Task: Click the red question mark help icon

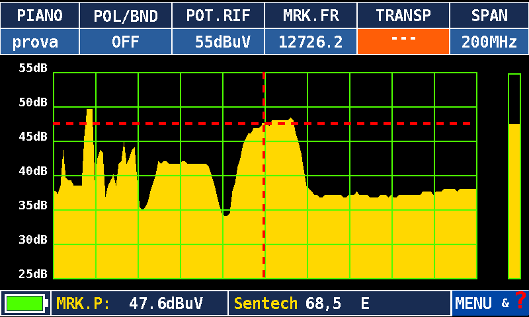Action: click(520, 300)
